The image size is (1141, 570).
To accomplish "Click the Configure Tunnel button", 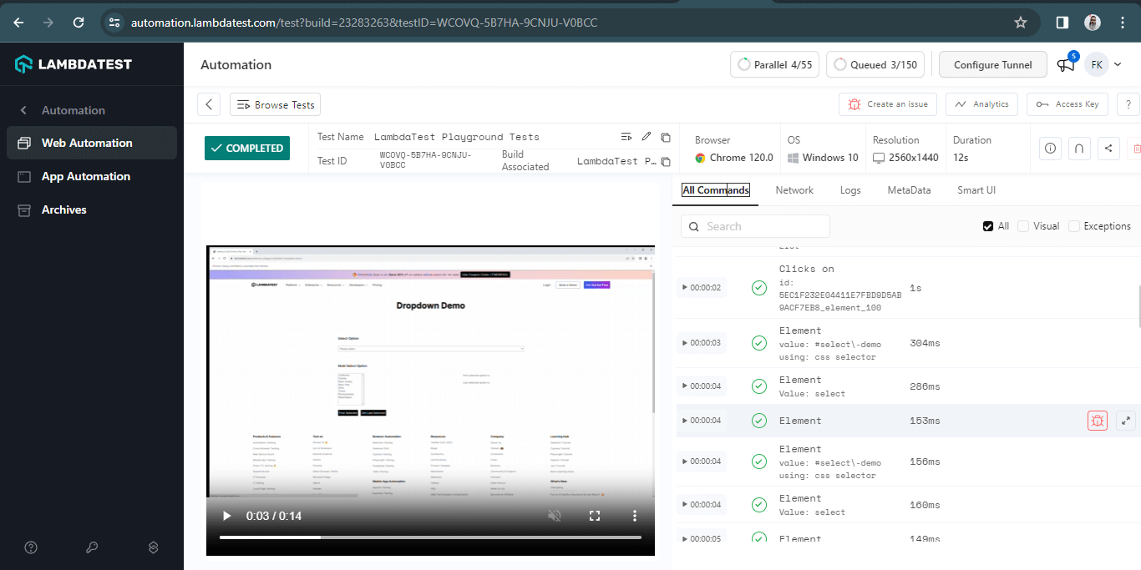I will [992, 65].
